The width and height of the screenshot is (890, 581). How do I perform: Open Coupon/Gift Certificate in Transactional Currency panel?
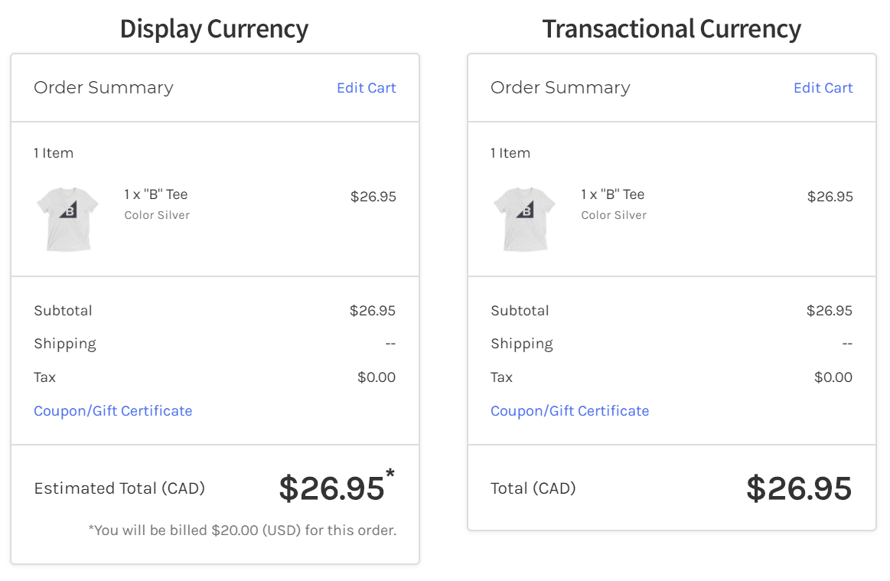click(x=569, y=411)
